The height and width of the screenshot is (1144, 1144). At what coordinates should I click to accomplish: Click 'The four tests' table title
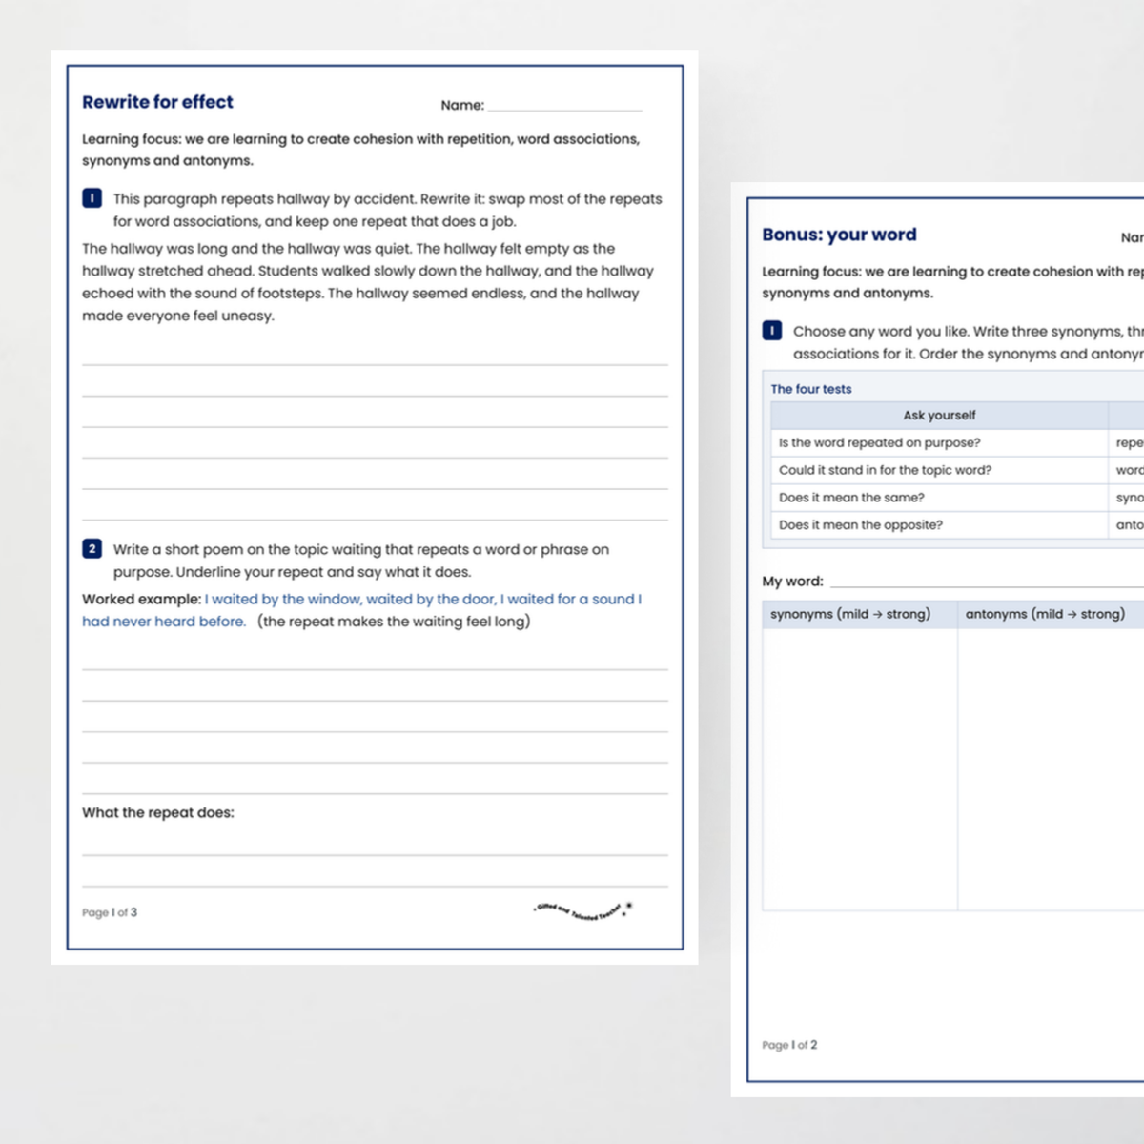pos(811,389)
